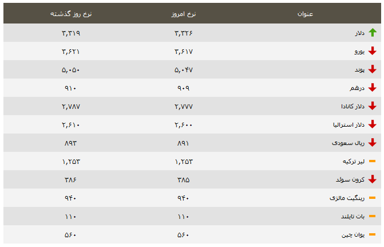Viewport: 384px width, 247px height.
Task: Click today's rate ۵,۰۴۷ for پوند
Action: [184, 70]
